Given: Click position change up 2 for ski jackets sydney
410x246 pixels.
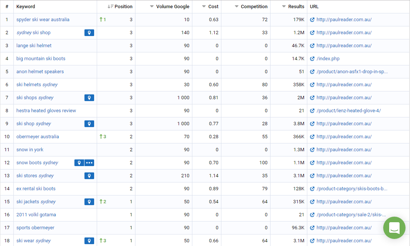Looking at the screenshot, I should click(x=103, y=202).
